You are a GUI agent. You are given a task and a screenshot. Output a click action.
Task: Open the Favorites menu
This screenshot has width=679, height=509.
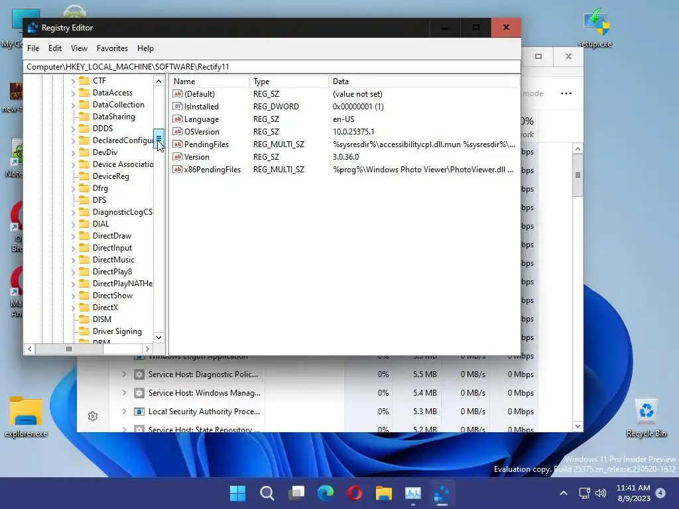pyautogui.click(x=112, y=48)
